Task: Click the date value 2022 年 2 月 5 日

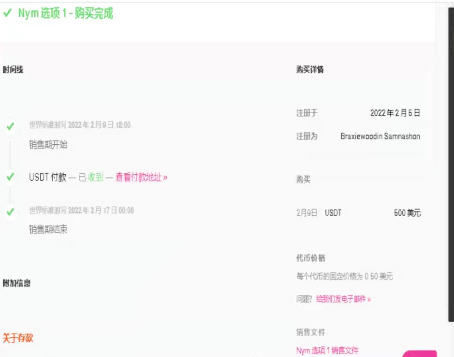Action: click(x=395, y=113)
